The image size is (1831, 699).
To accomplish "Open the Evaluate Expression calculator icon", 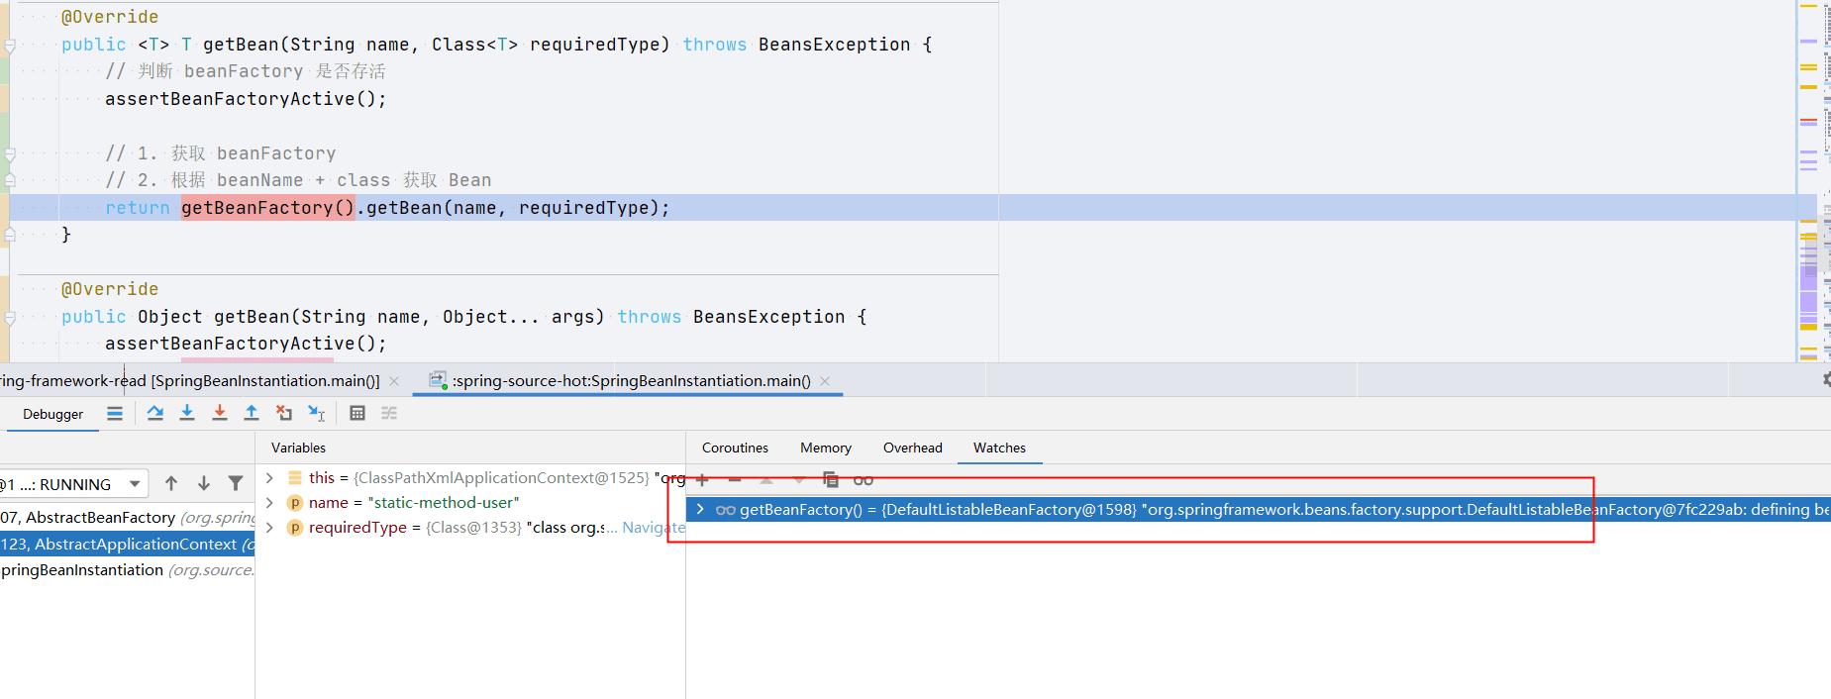I will [x=357, y=413].
